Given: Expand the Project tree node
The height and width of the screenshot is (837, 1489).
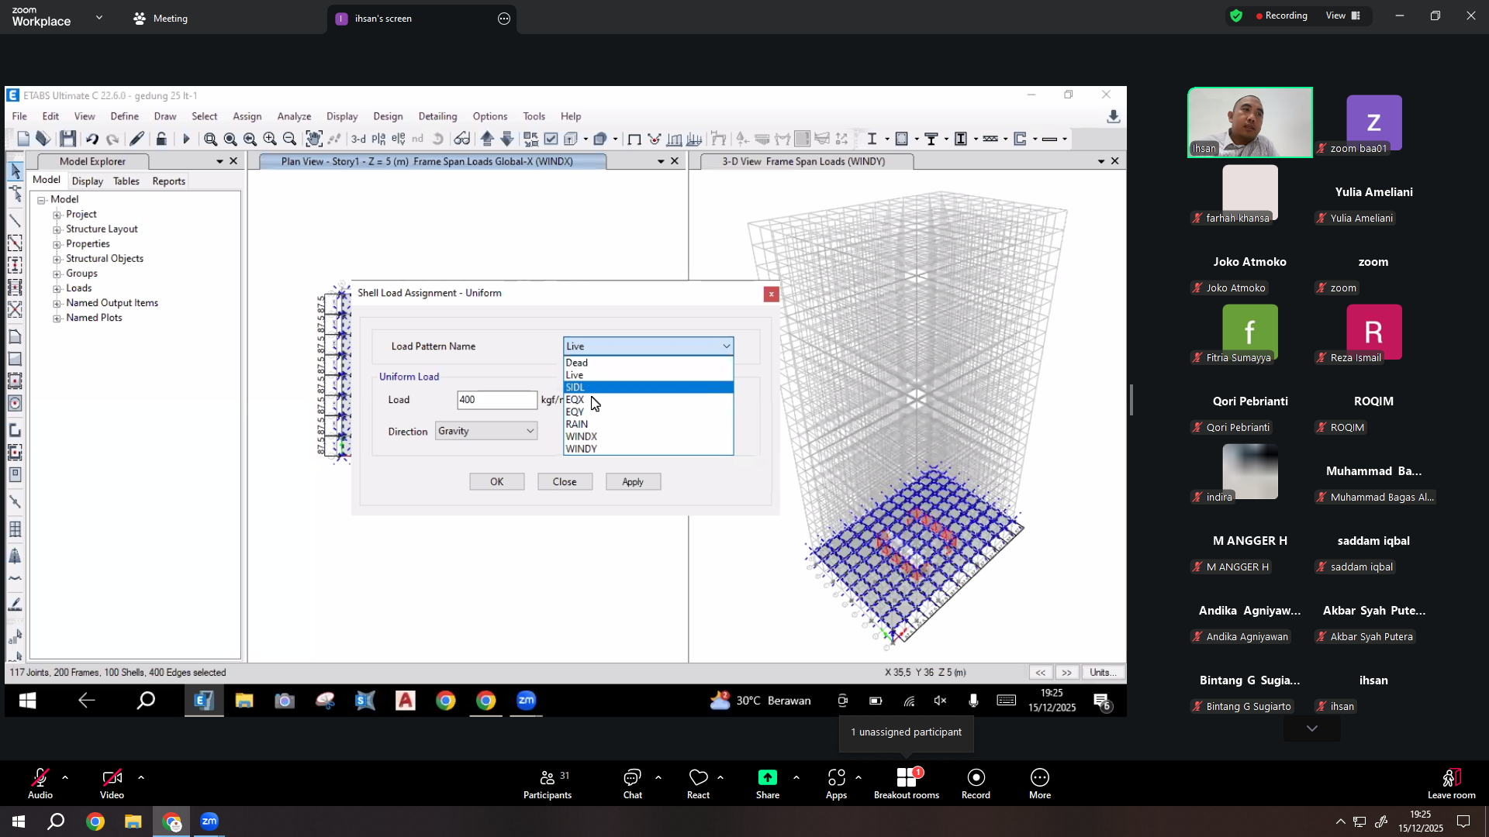Looking at the screenshot, I should 57,215.
